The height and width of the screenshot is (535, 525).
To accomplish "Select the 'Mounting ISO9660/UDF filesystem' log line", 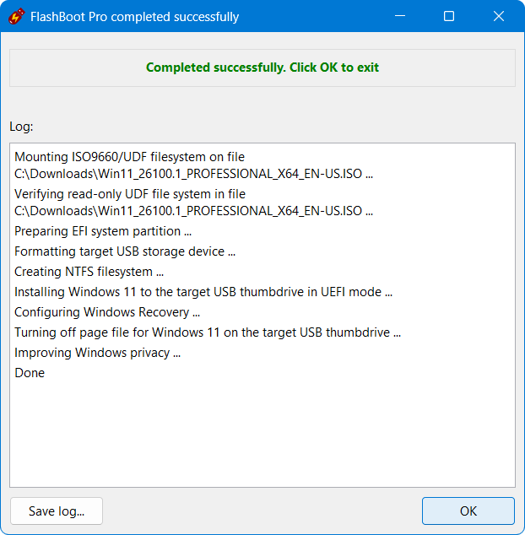I will click(129, 157).
